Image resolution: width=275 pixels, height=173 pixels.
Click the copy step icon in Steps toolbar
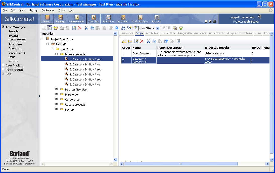click(154, 41)
